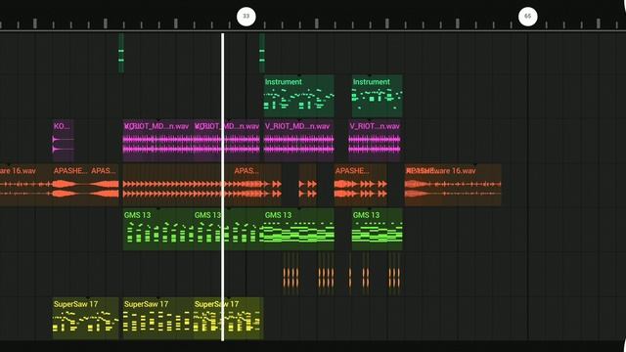Select the small teal clip left of playhead
Image resolution: width=626 pixels, height=352 pixels.
[121, 53]
